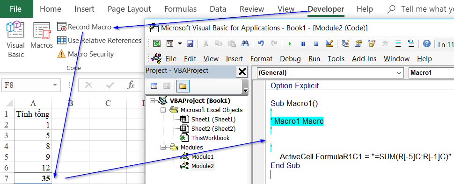Open the VBA Debug menu

point(290,59)
